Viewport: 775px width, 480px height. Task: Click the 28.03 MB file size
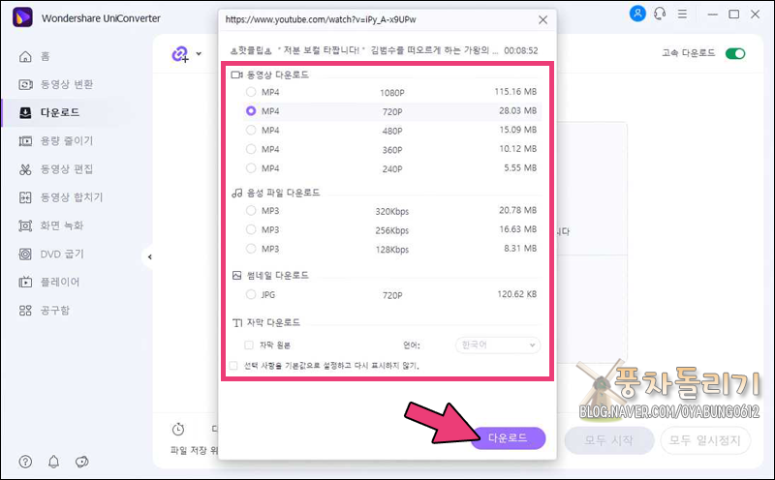click(x=517, y=110)
